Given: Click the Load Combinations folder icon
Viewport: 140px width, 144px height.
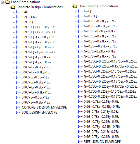Looking at the screenshot, I should click(x=7, y=2).
